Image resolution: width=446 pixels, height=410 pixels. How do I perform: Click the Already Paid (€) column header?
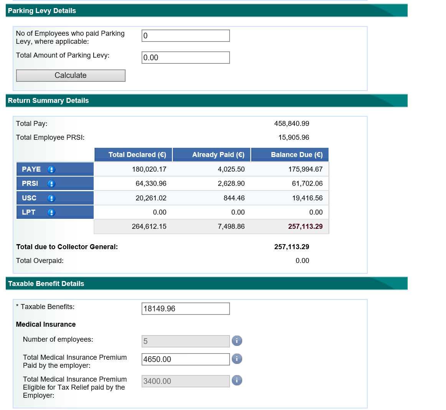pyautogui.click(x=212, y=155)
